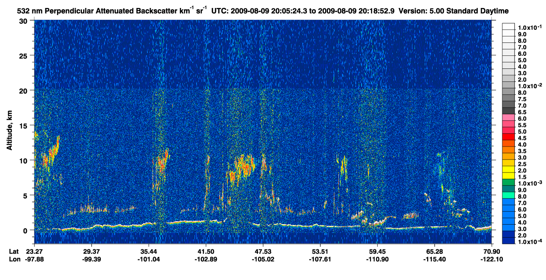Click the cloud feature at 10 km near latitude 47.53
The height and width of the screenshot is (280, 546).
264,164
